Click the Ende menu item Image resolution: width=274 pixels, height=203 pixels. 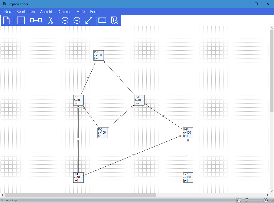click(x=94, y=12)
